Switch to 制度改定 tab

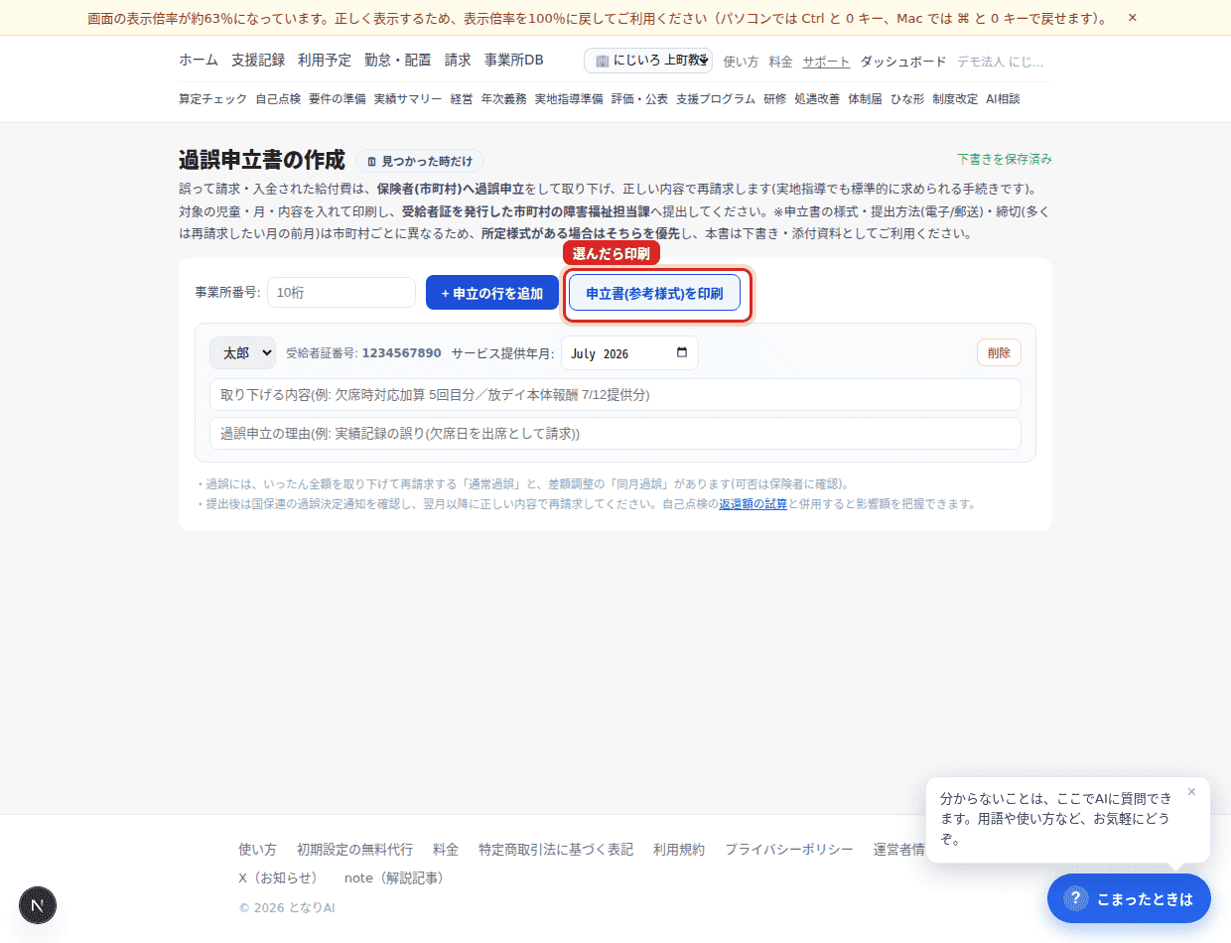[955, 99]
